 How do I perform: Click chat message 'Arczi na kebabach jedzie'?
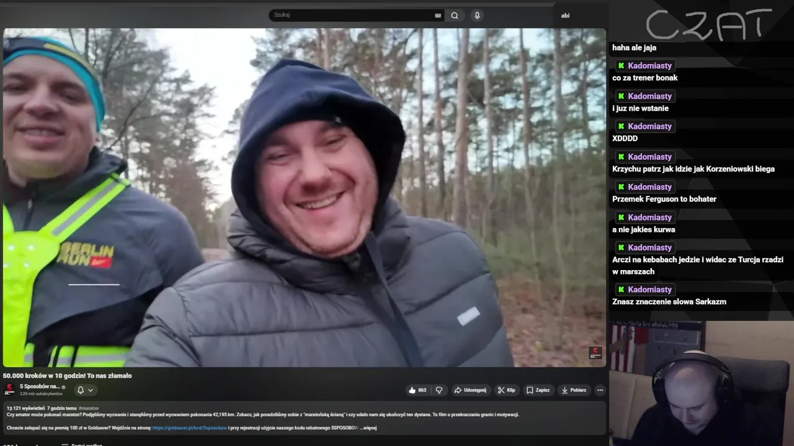click(x=698, y=266)
